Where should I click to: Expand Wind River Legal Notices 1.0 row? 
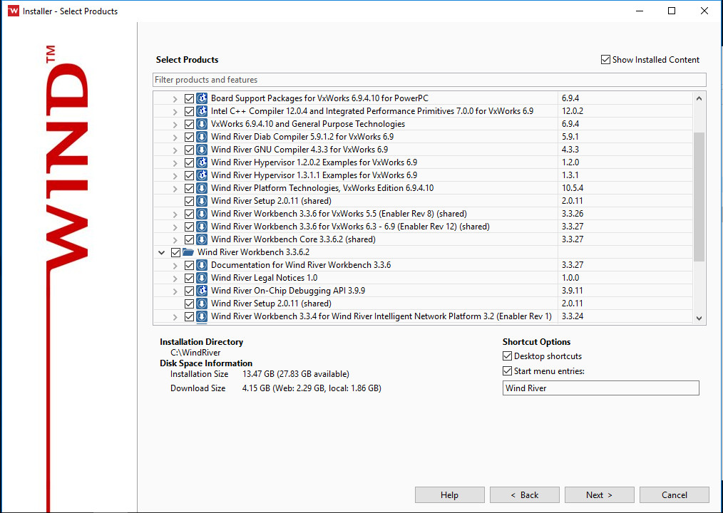[175, 279]
